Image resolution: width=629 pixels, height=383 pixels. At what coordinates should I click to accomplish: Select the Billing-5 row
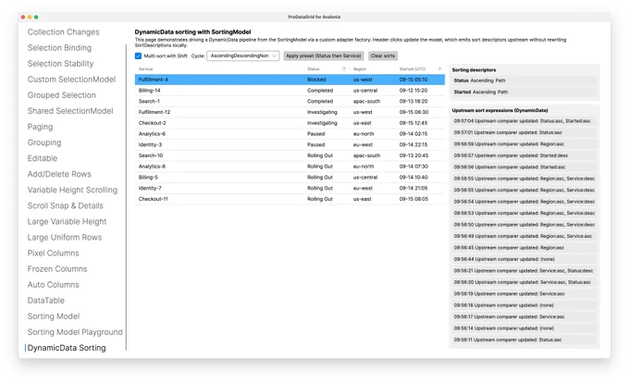(290, 177)
